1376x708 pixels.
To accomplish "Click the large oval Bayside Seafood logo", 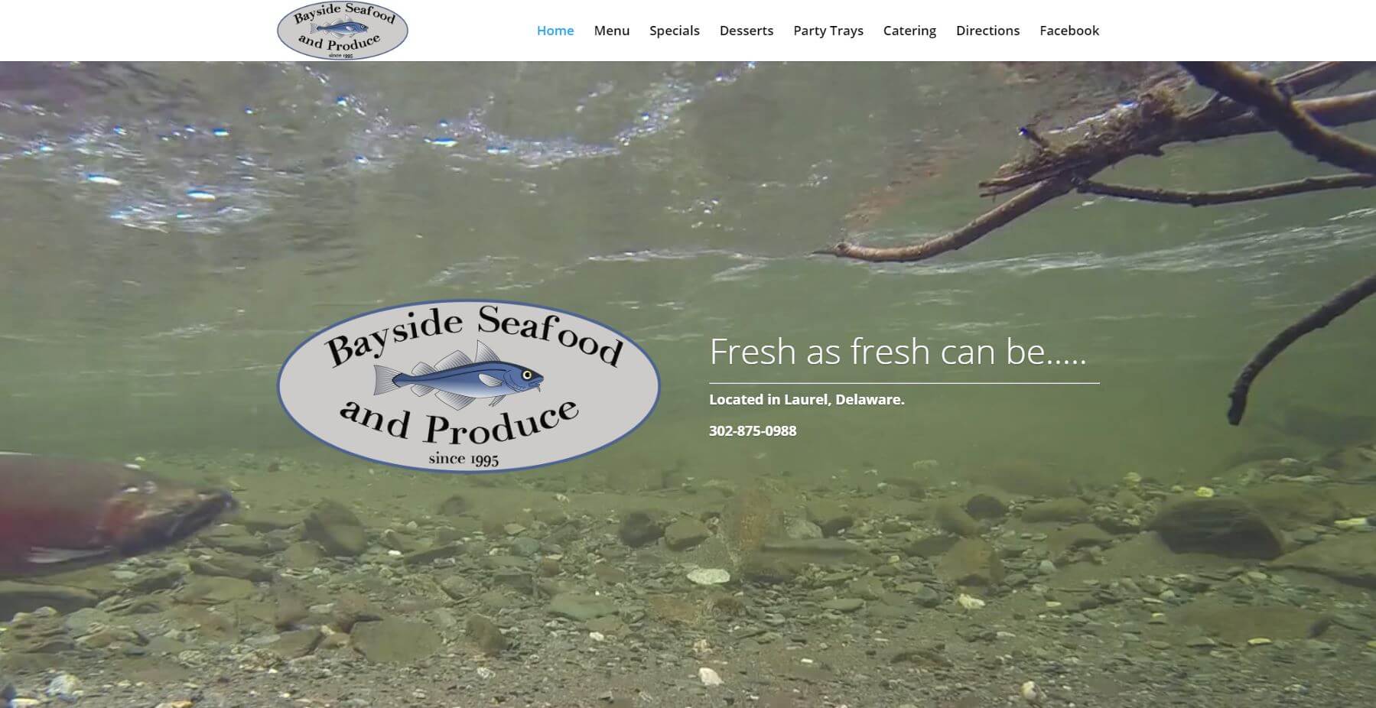I will click(468, 385).
